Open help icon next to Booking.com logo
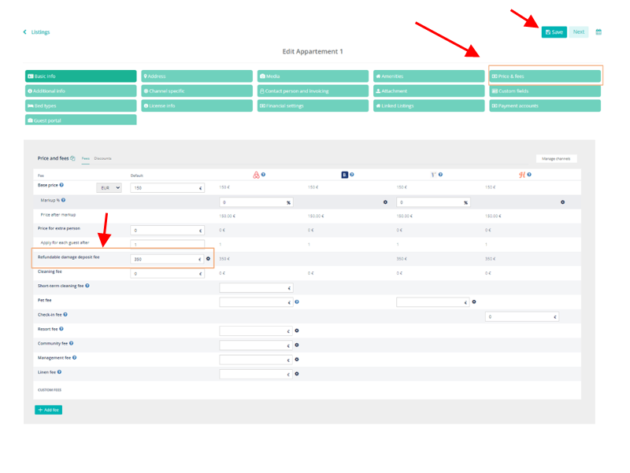Viewport: 630px width, 473px height. [x=351, y=175]
